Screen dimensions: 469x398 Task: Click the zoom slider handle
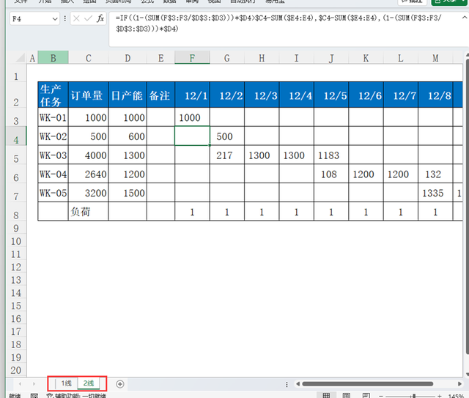[414, 396]
